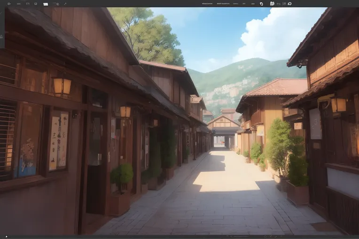Click the icon right of the folder icon
Screen dimensions: 359x239
click(x=279, y=4)
